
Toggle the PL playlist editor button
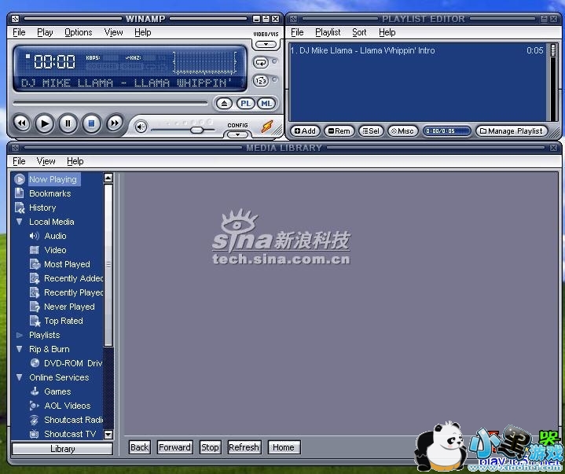point(245,104)
